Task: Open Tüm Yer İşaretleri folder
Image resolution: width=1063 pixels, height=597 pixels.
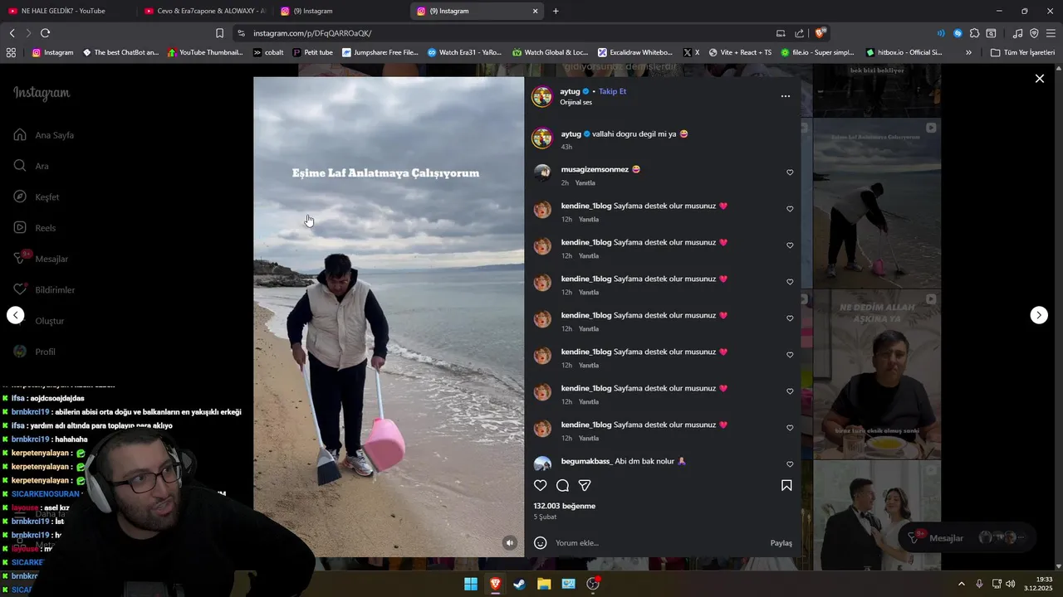Action: [x=1022, y=52]
